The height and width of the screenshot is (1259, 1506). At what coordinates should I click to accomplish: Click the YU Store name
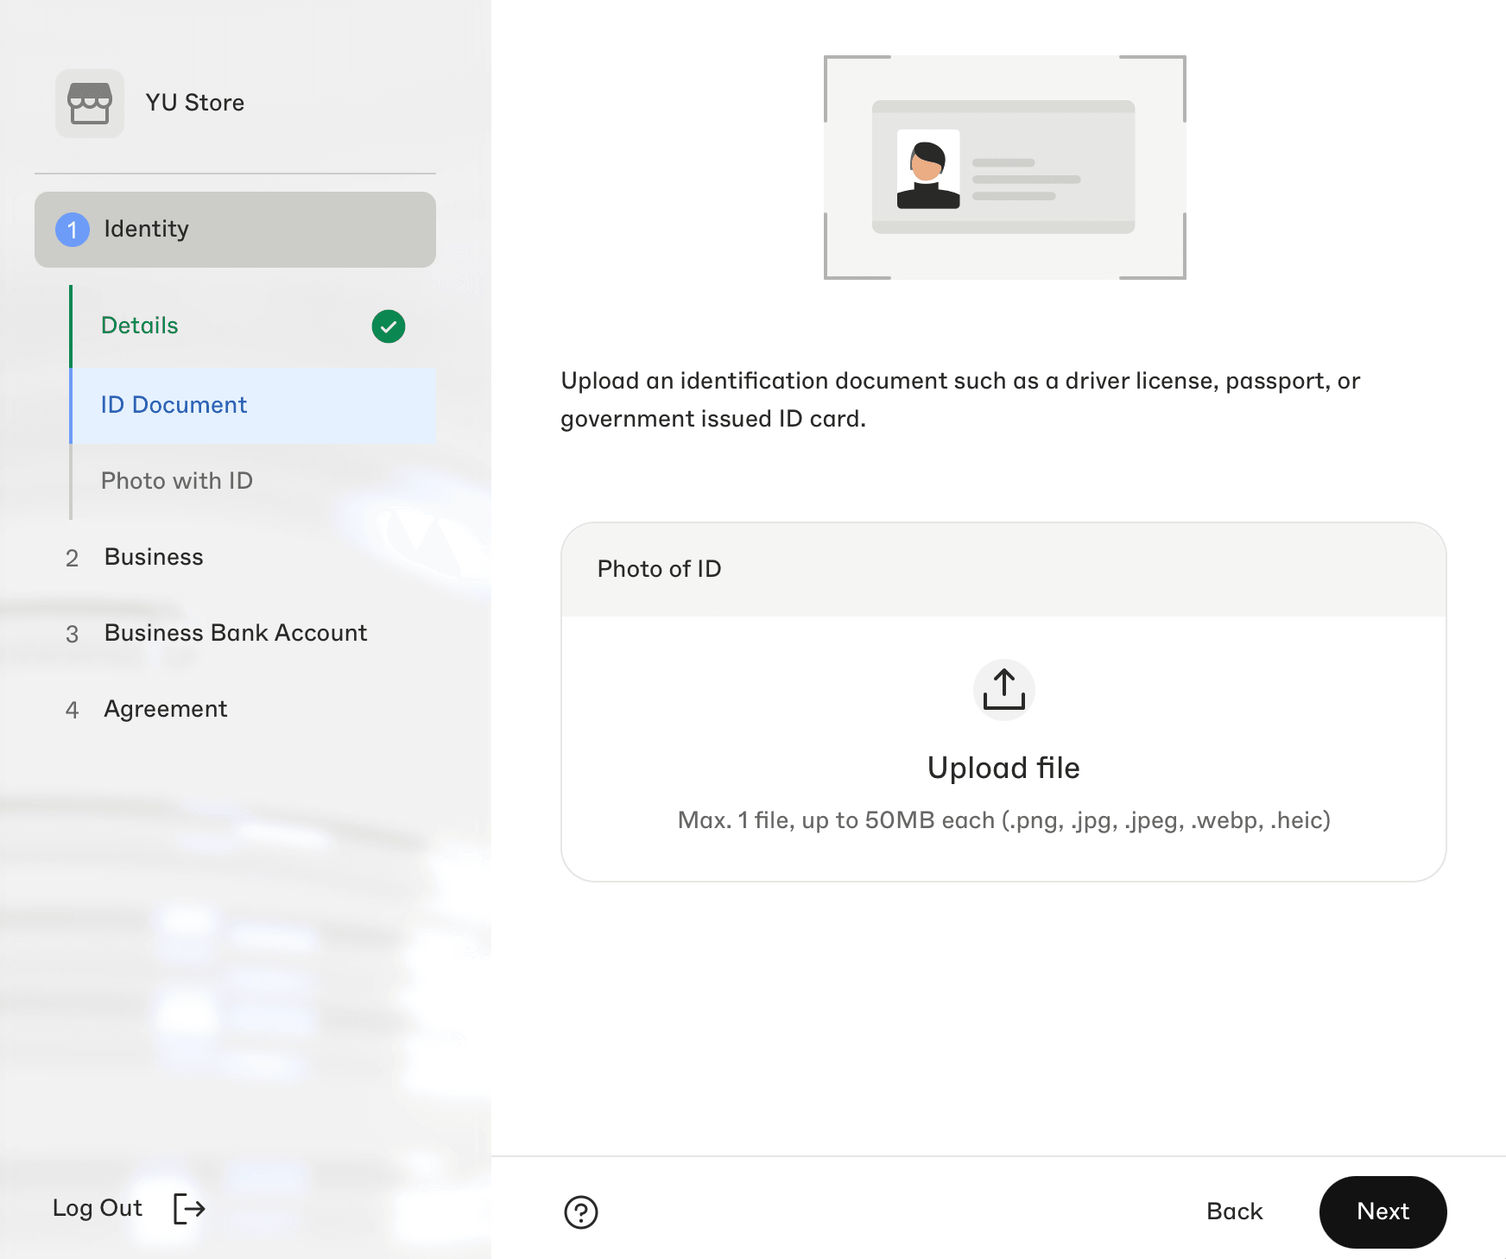pos(195,103)
